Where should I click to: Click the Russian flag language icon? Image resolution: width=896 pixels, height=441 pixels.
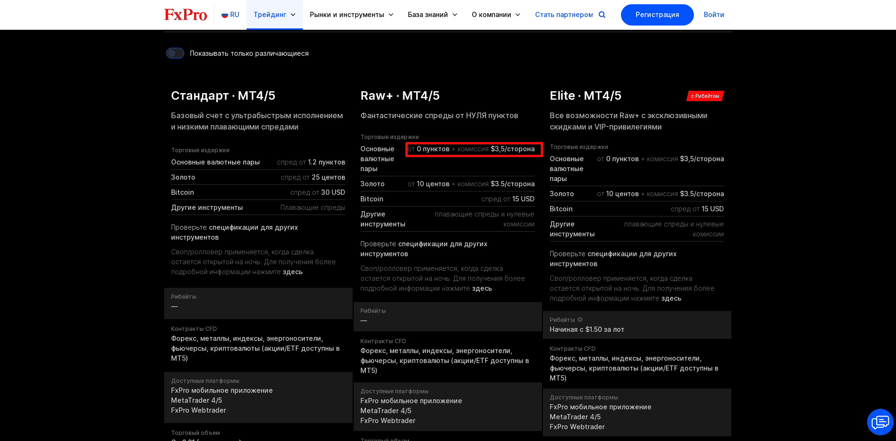(x=225, y=15)
